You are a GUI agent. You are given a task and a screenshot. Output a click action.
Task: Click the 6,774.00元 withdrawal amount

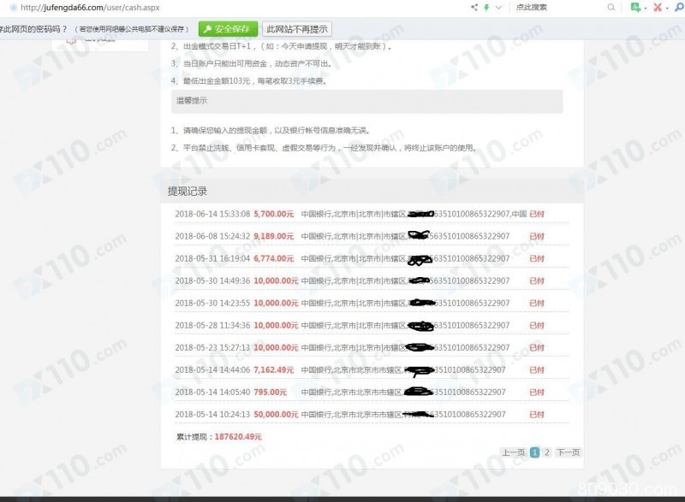coord(274,258)
